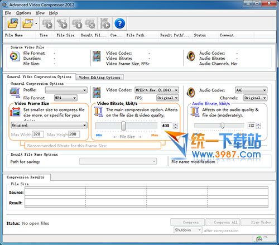
Task: Click the Audio Bitrate clamp icon
Action: click(x=195, y=112)
